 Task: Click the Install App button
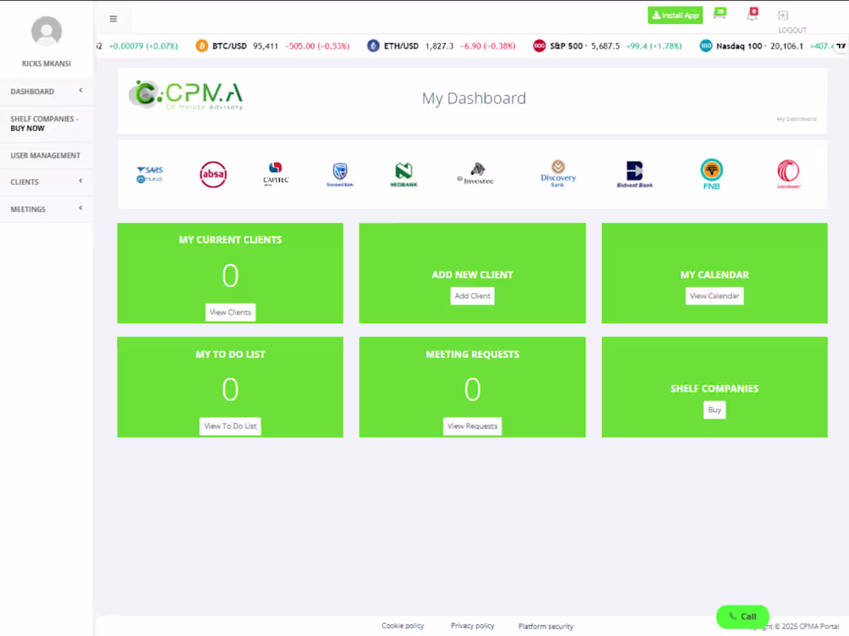675,15
